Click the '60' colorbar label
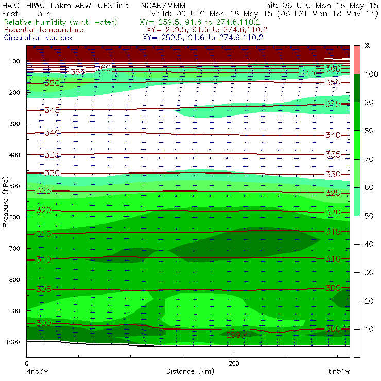Image resolution: width=381 pixels, height=381 pixels. 369,187
